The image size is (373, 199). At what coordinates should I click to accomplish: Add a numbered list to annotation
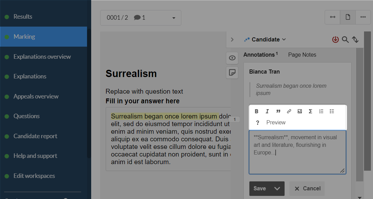click(x=321, y=111)
